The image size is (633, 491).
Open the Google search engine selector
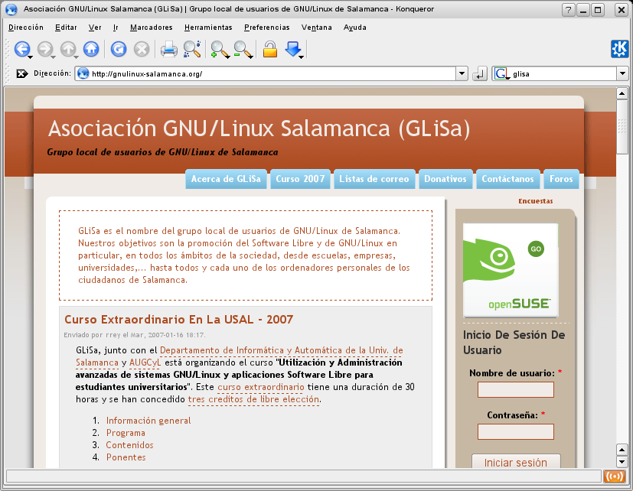point(501,74)
